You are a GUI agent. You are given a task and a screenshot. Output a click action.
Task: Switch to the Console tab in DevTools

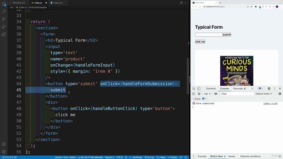coord(224,88)
